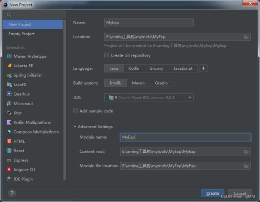Add another language with plus button
Screen dimensions: 260x202
(x=204, y=68)
